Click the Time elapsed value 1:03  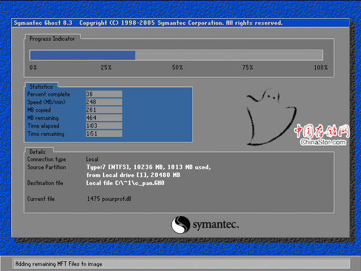[x=104, y=126]
